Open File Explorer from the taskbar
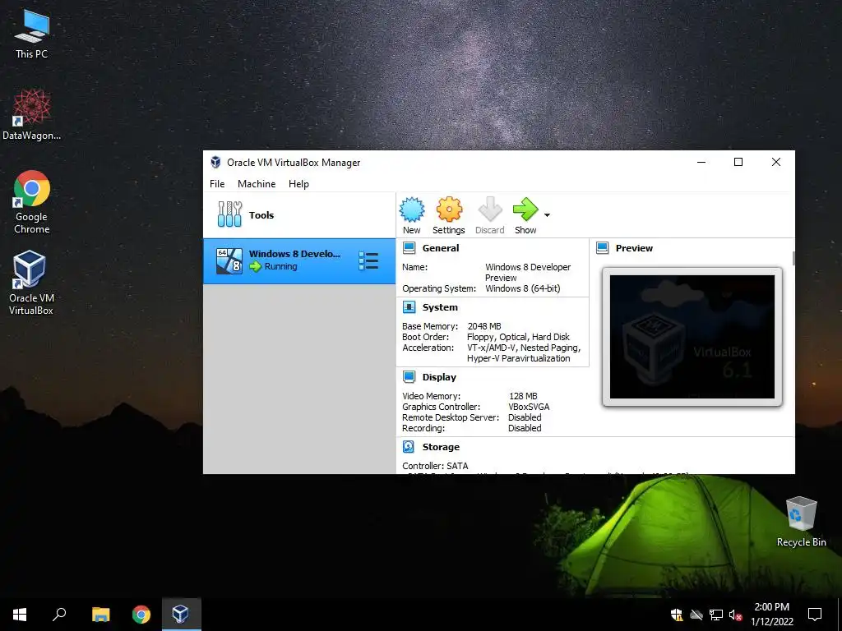The width and height of the screenshot is (842, 631). pyautogui.click(x=100, y=615)
